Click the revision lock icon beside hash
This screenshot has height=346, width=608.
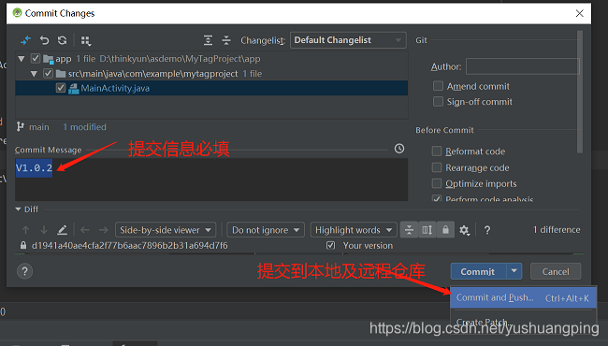coord(23,245)
